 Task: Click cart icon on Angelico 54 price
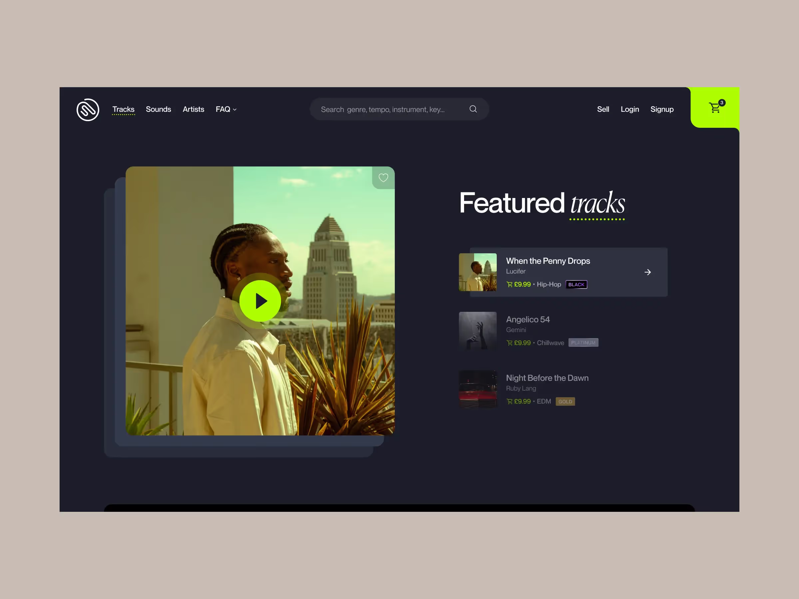coord(509,343)
